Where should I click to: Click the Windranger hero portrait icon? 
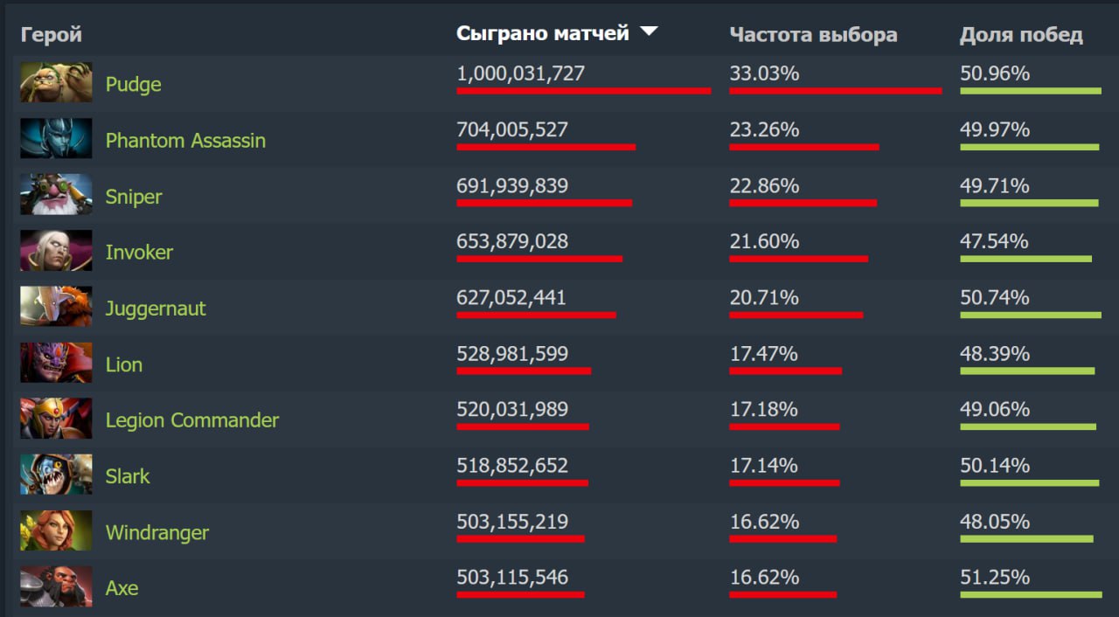pos(56,530)
